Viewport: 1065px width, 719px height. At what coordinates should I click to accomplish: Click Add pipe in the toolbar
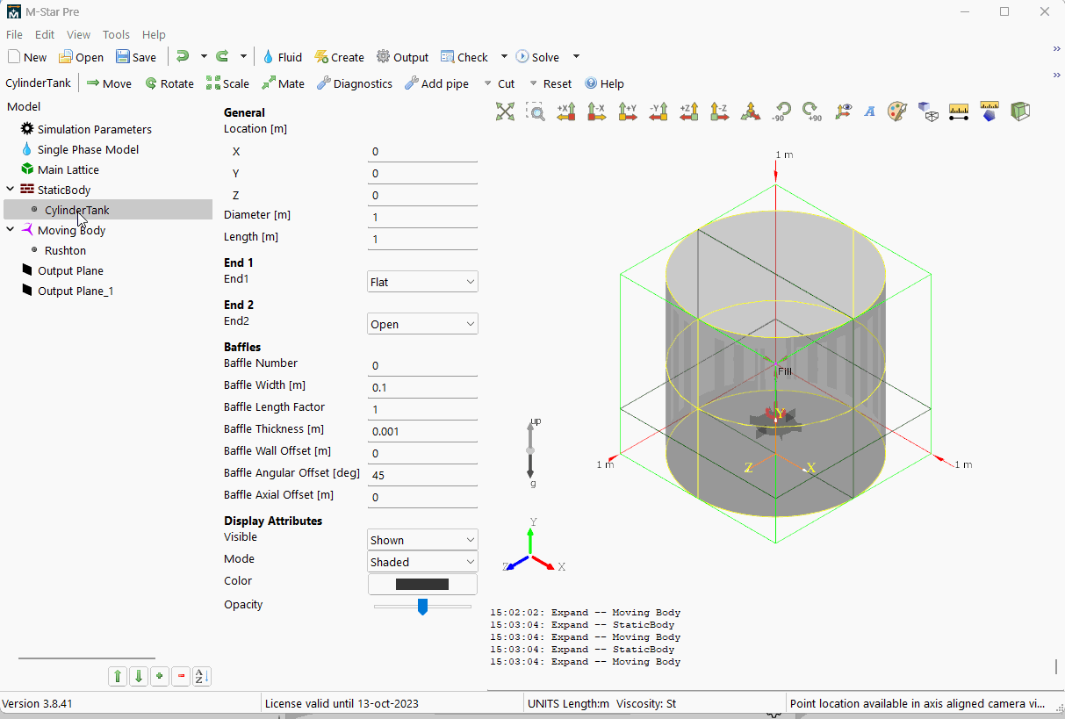click(x=436, y=83)
